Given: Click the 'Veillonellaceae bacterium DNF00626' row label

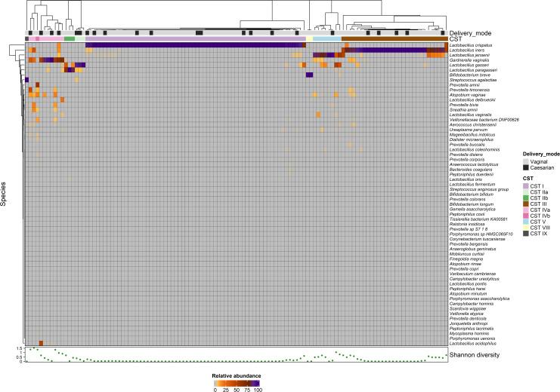Looking at the screenshot, I should click(484, 120).
